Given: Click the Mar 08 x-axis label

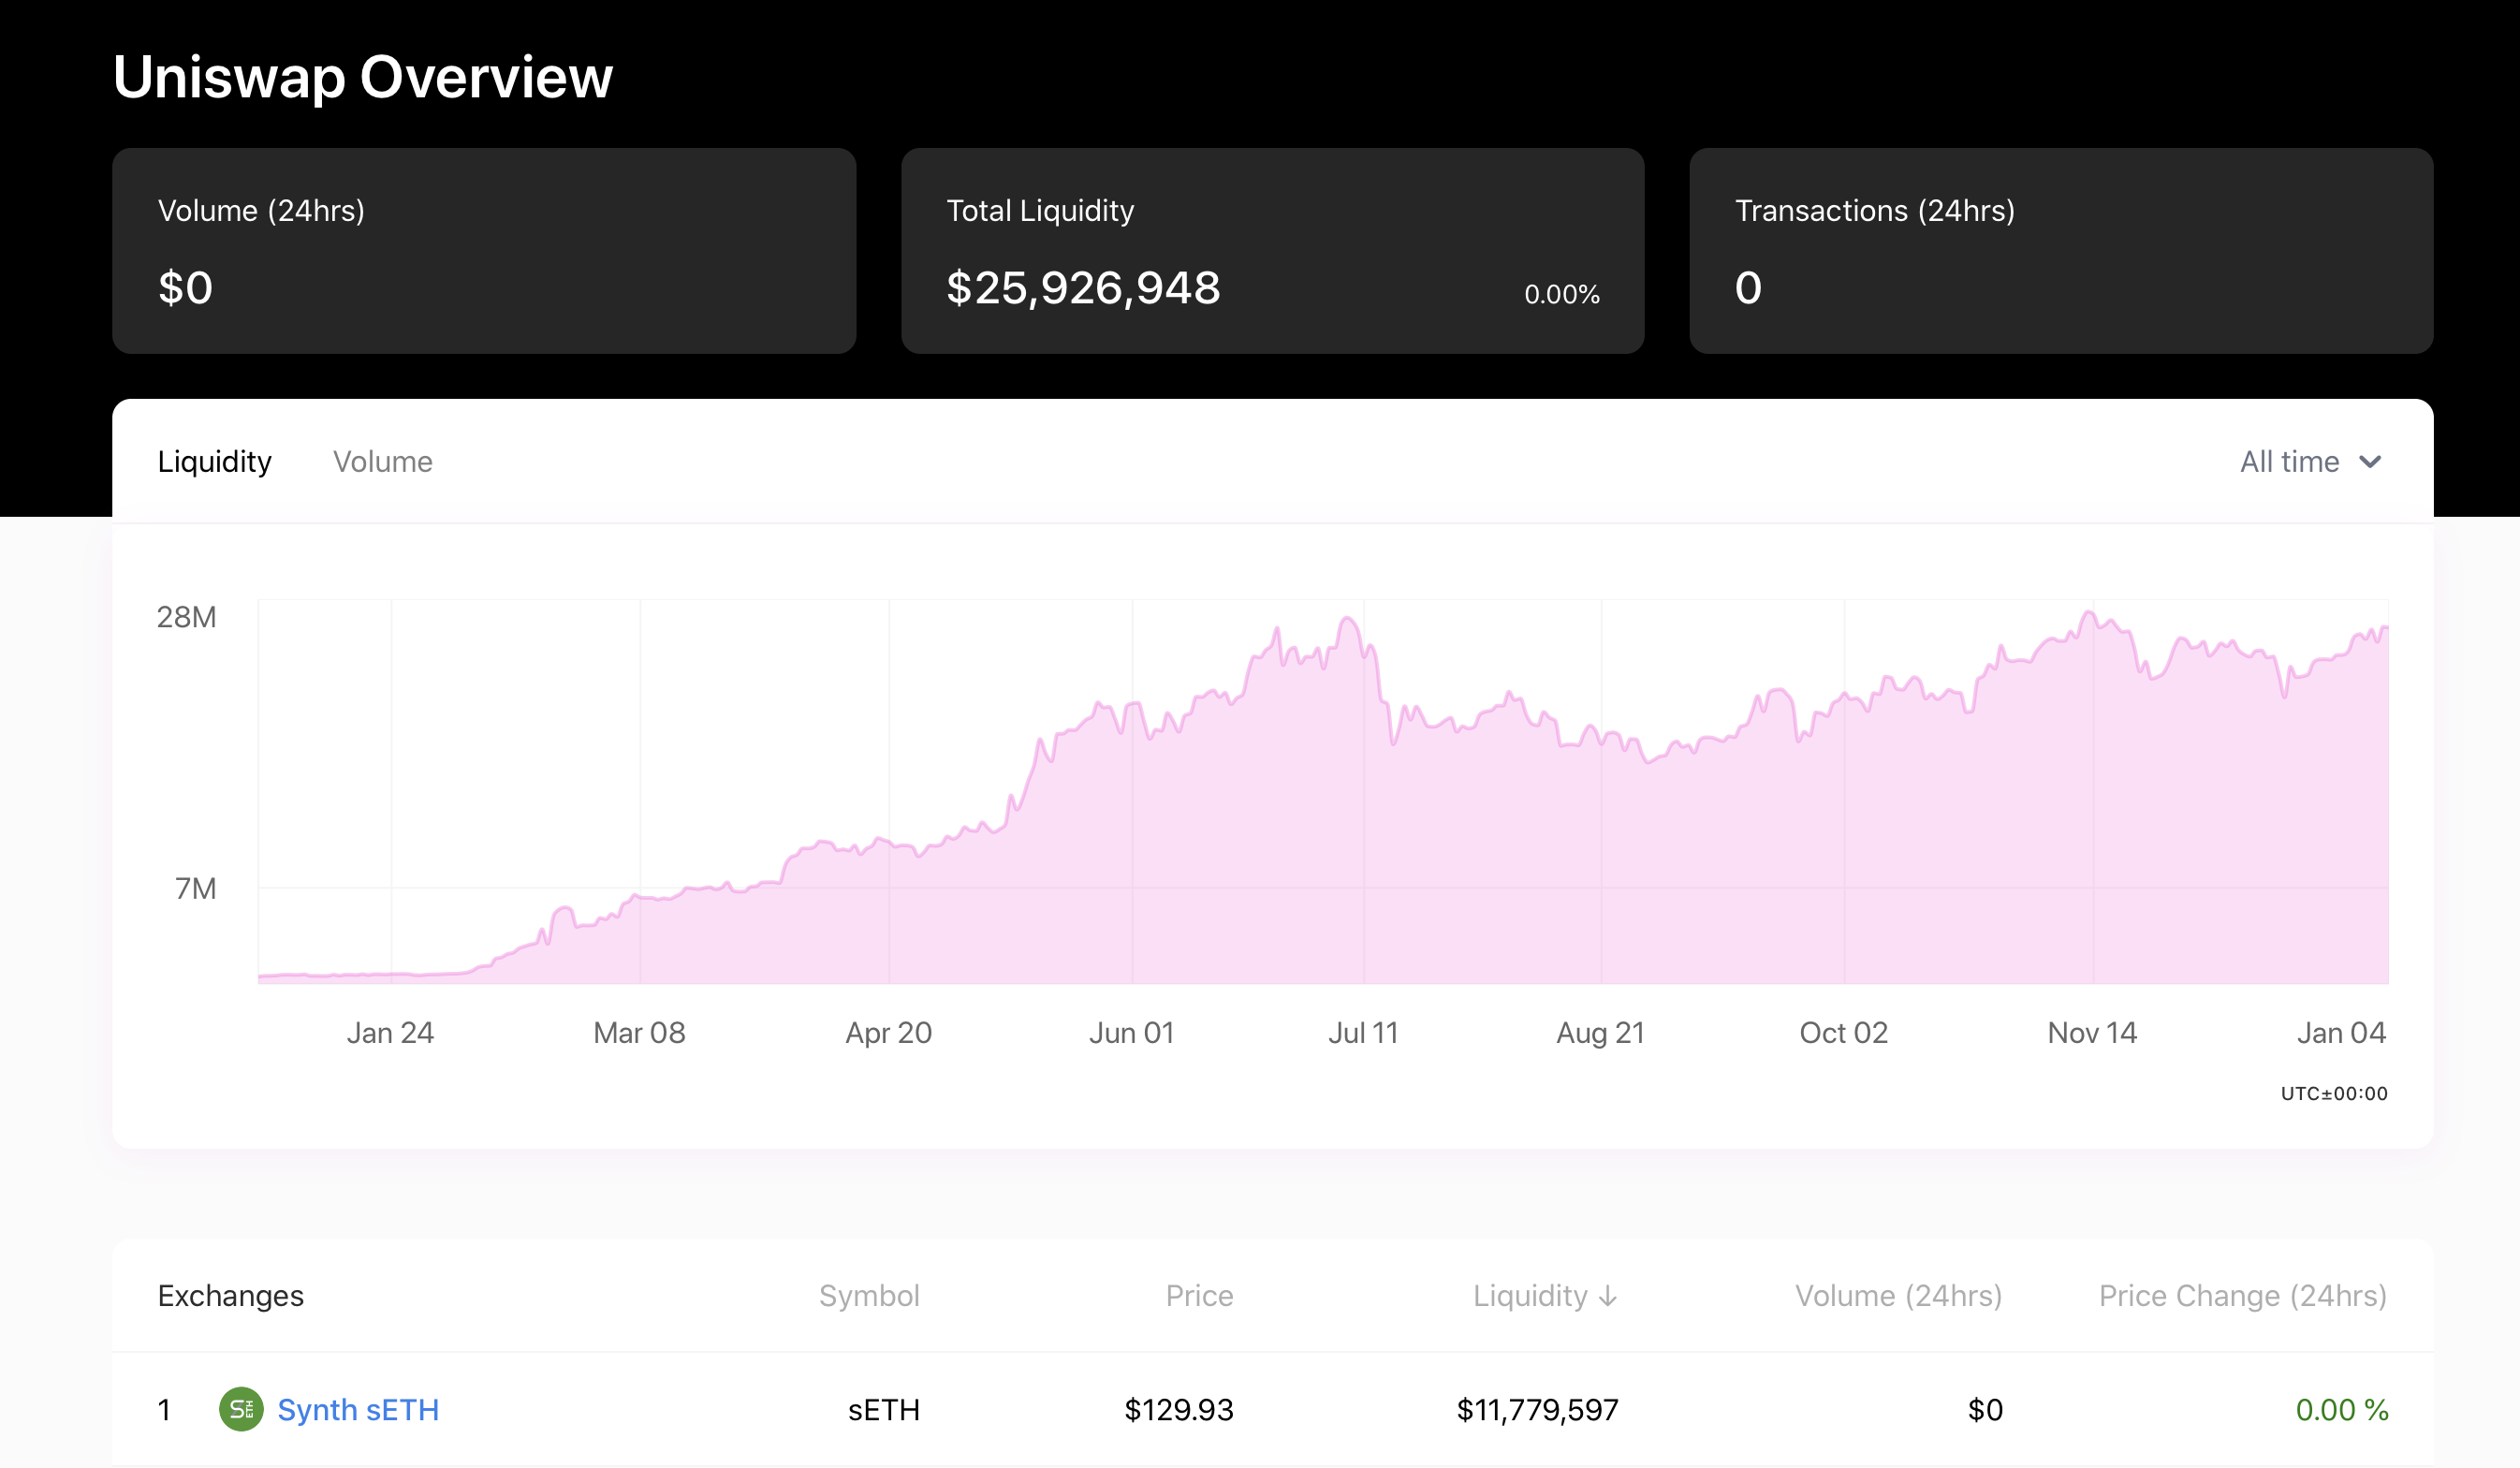Looking at the screenshot, I should [x=639, y=1032].
